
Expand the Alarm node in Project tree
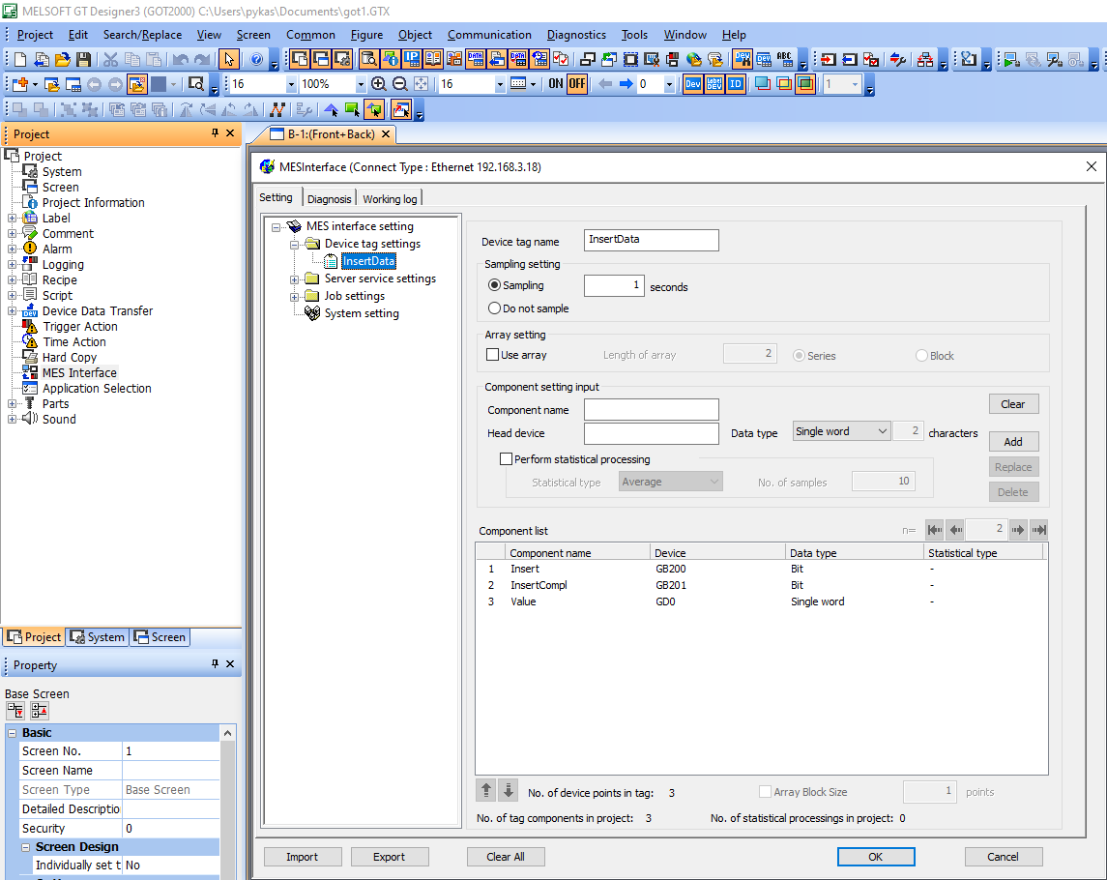click(12, 249)
